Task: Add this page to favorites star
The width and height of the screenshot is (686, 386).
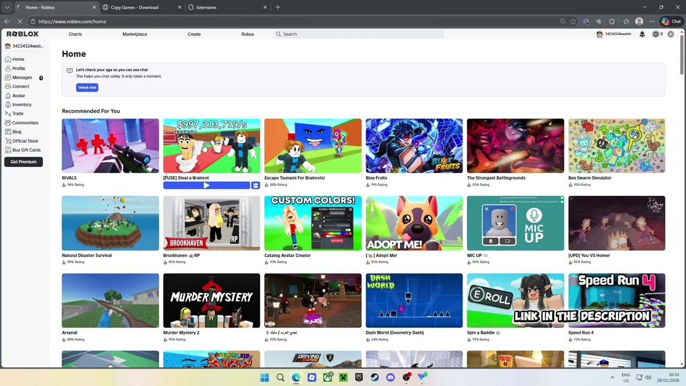Action: (x=573, y=21)
